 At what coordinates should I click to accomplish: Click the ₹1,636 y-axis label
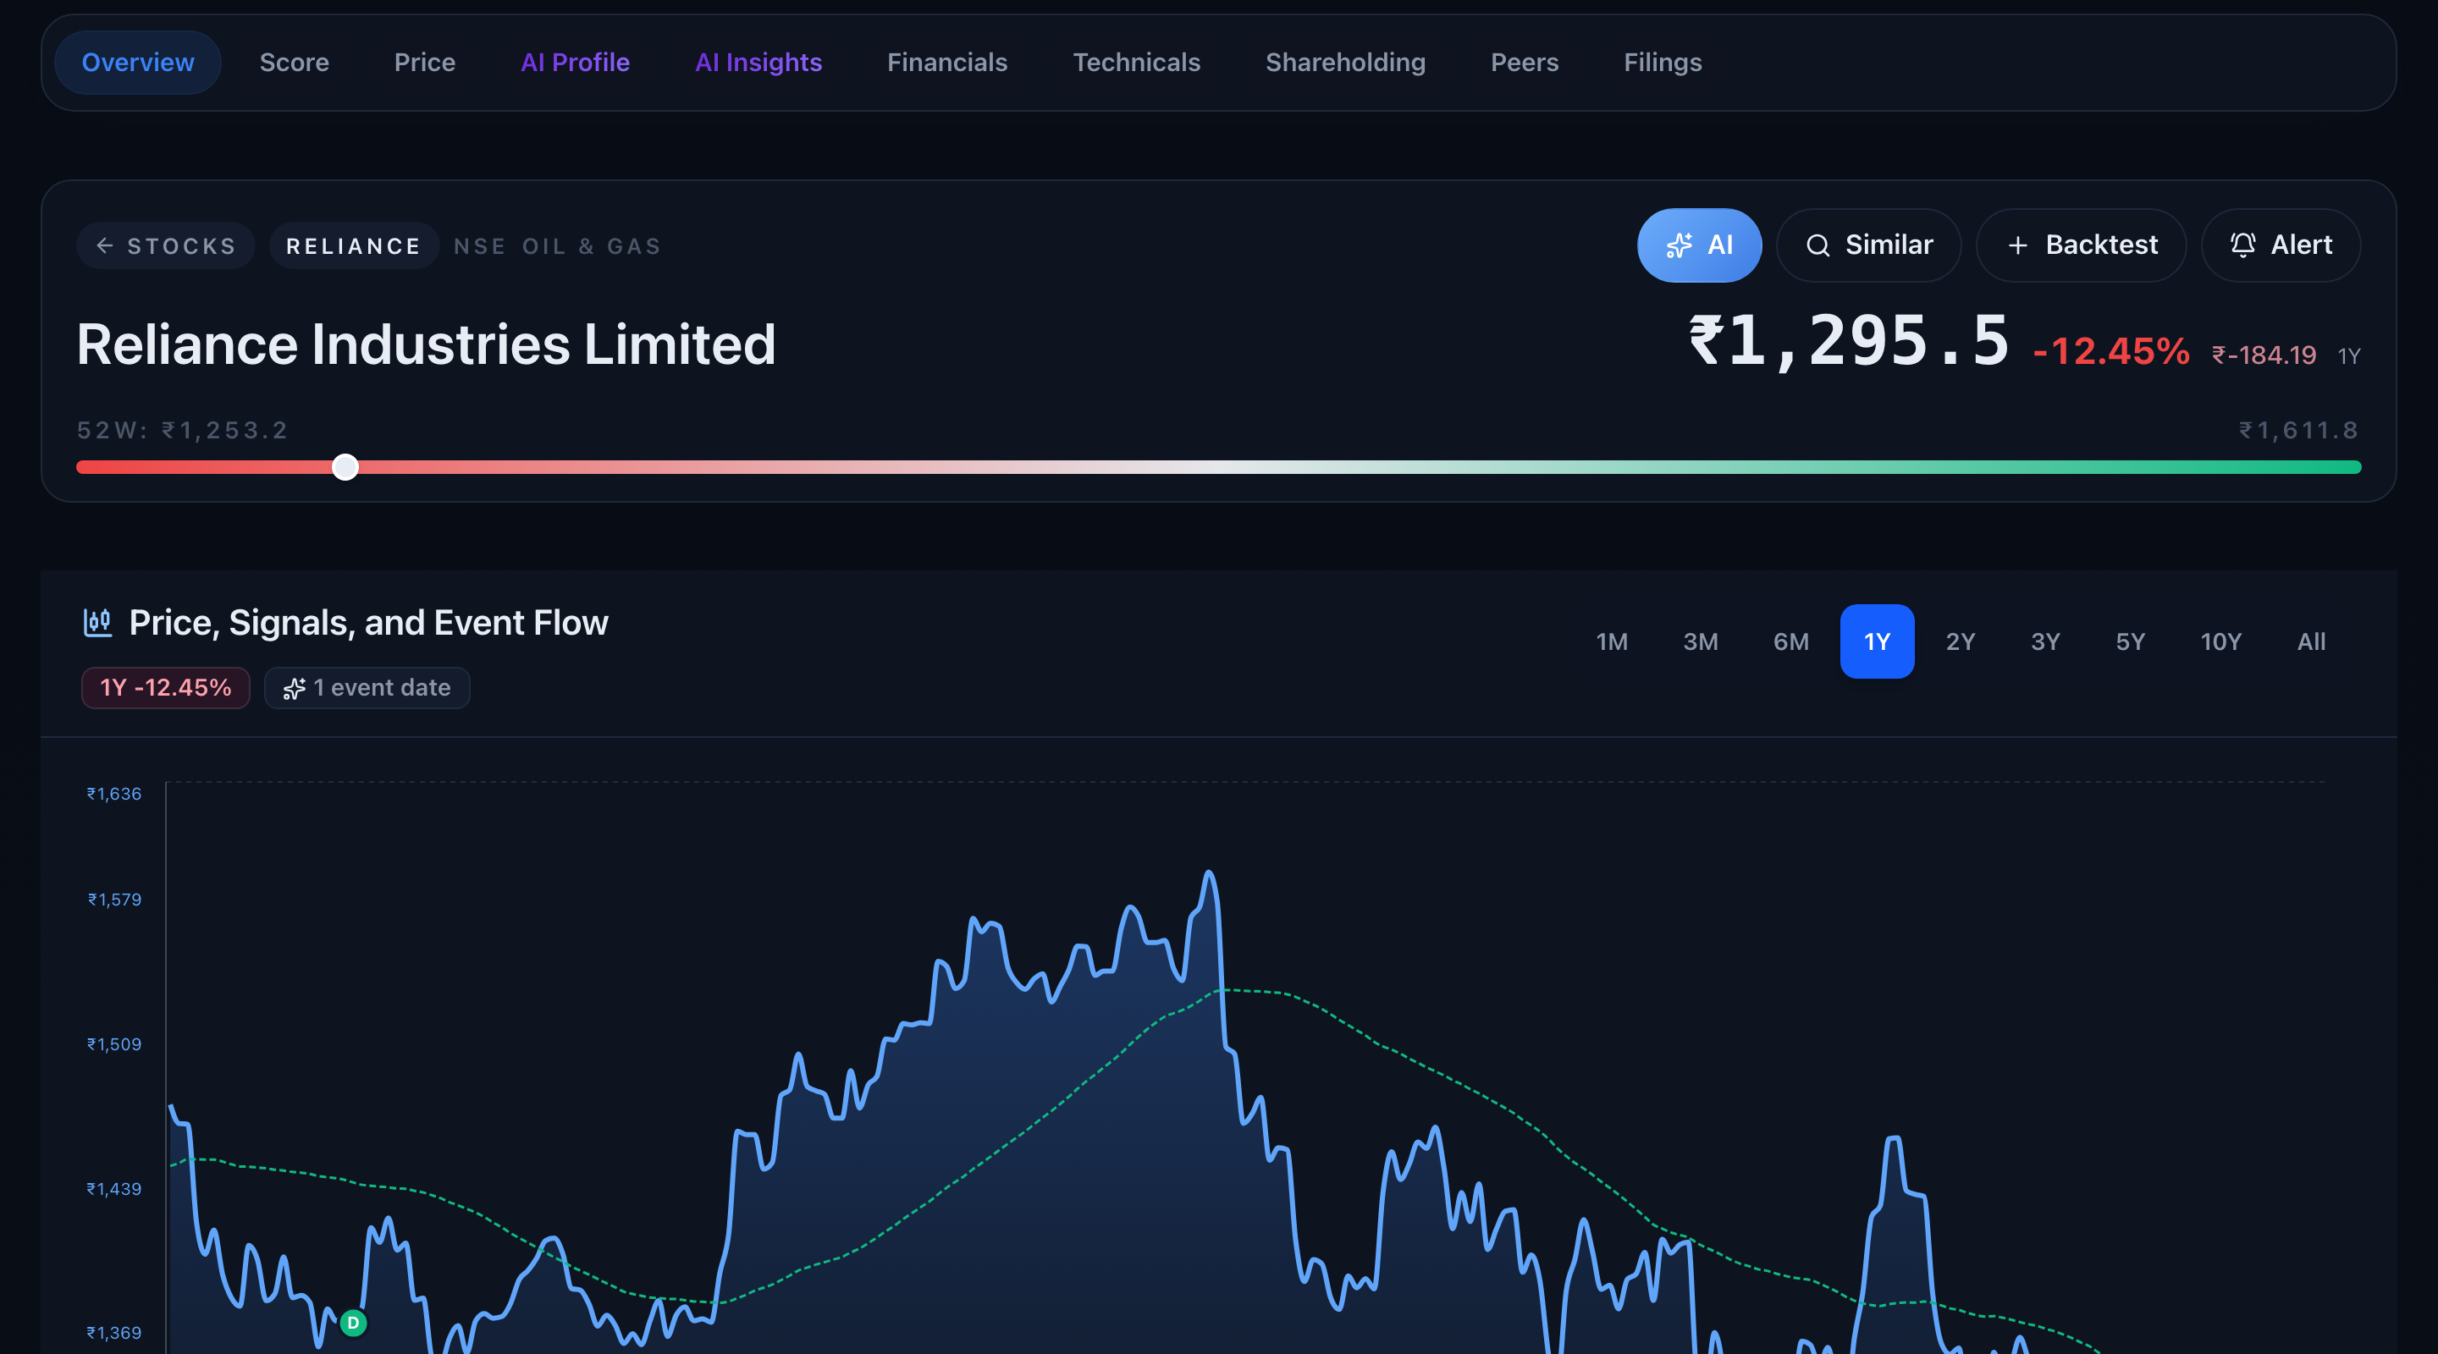[113, 794]
